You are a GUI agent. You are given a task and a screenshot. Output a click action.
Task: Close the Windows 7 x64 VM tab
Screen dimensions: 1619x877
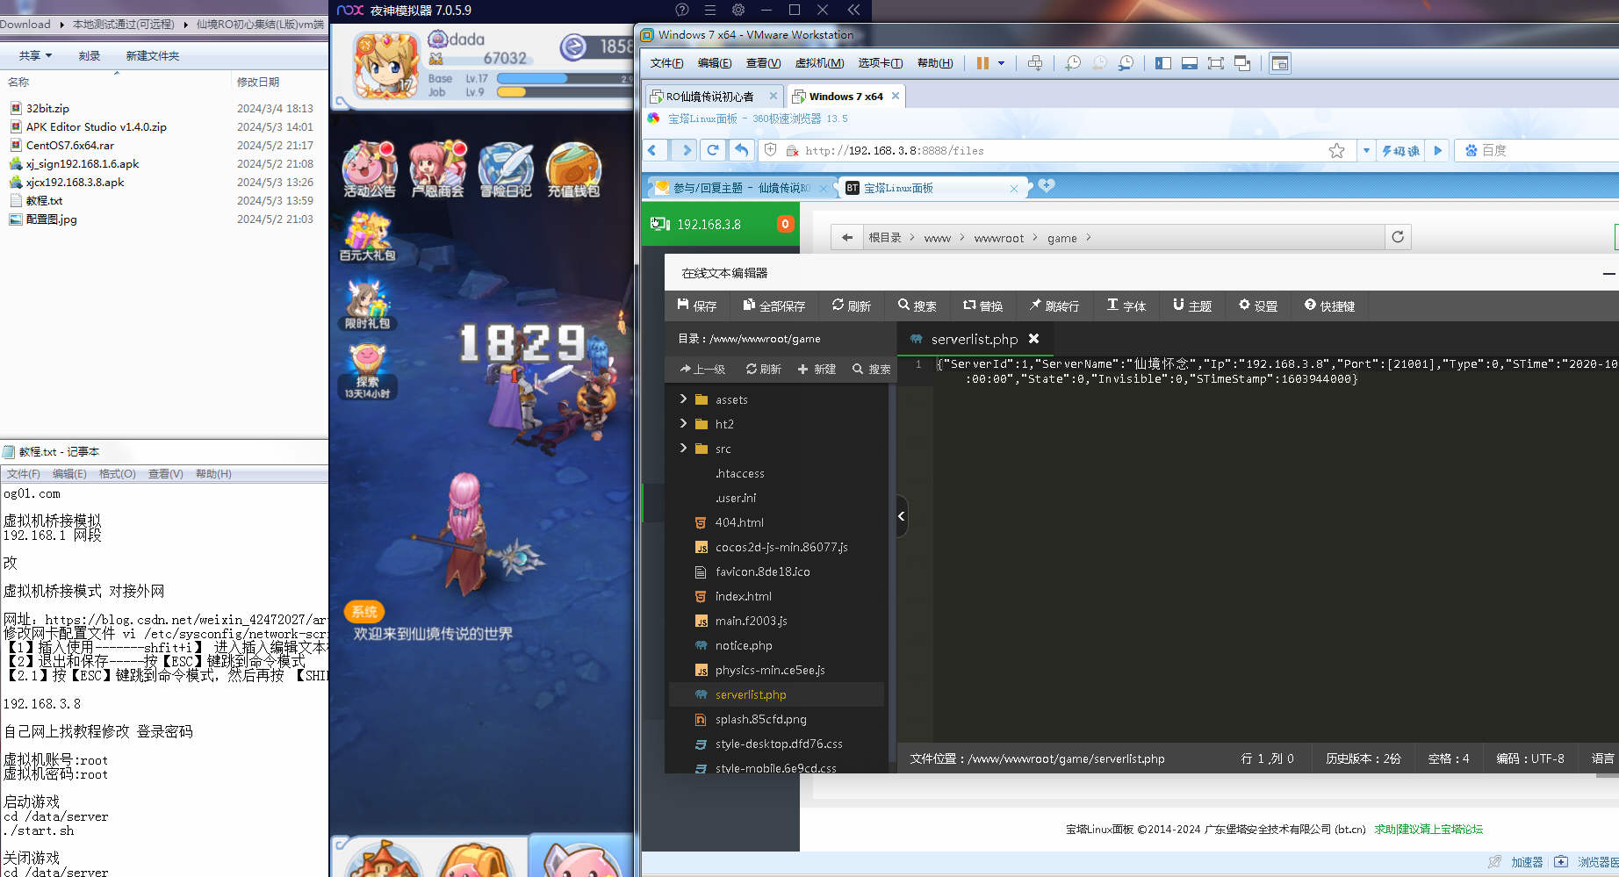click(896, 96)
